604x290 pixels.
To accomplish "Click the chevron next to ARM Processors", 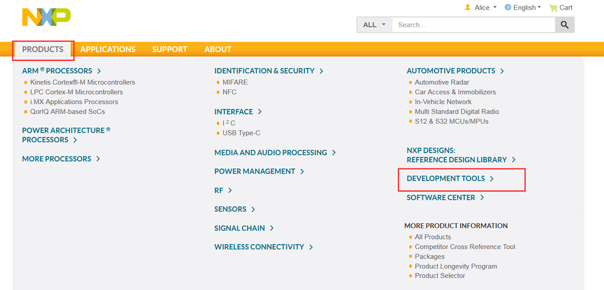I will click(99, 71).
